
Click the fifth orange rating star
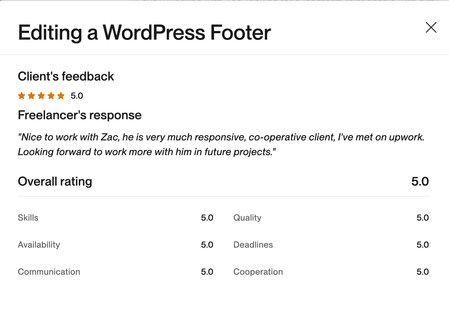(61, 96)
